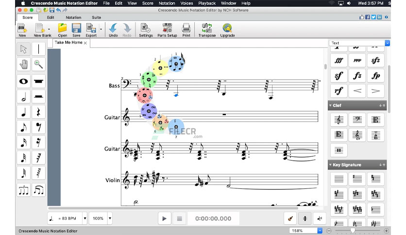Click the zoom in plus button
Viewport: 406px width, 235px height.
386,231
